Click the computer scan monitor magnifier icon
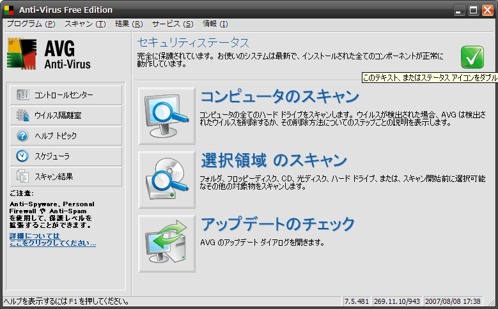This screenshot has height=309, width=498. (x=167, y=116)
